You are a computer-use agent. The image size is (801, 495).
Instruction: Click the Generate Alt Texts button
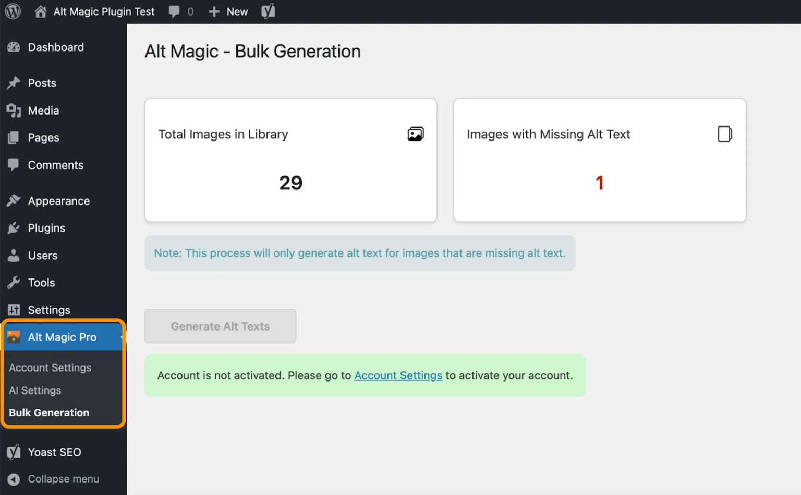[220, 326]
